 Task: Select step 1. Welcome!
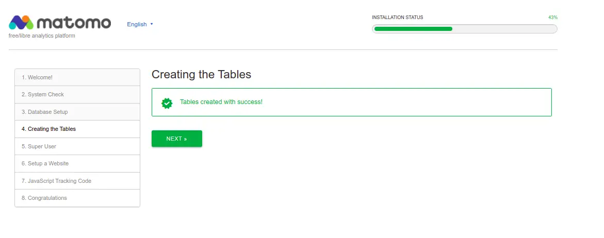[77, 77]
